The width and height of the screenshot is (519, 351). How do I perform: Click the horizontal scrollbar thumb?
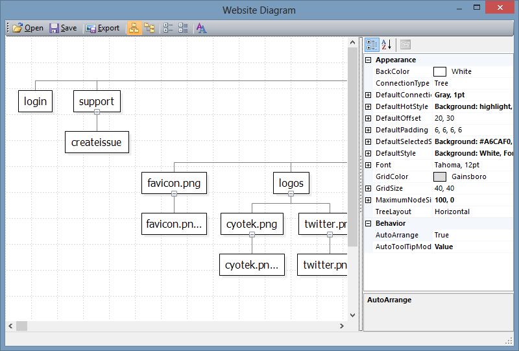click(x=22, y=326)
